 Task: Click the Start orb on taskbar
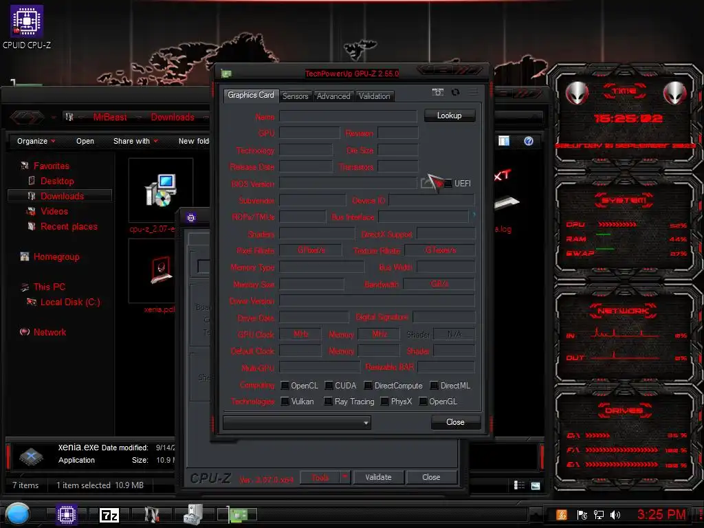[x=18, y=514]
